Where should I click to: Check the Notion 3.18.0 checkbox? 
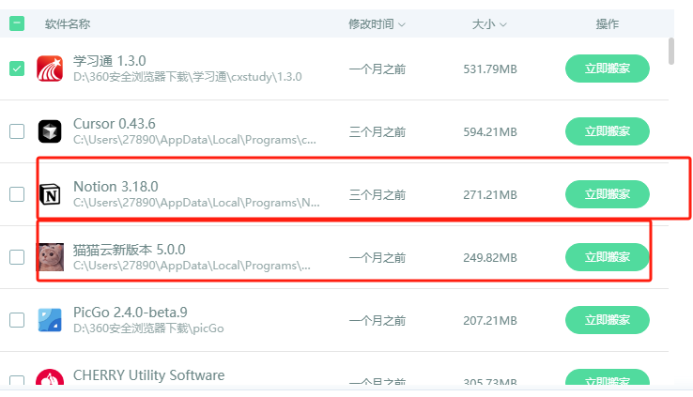(x=17, y=194)
